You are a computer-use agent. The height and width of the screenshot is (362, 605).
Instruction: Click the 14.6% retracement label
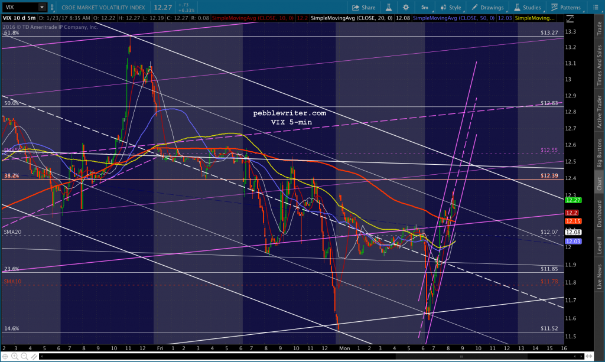(12, 329)
